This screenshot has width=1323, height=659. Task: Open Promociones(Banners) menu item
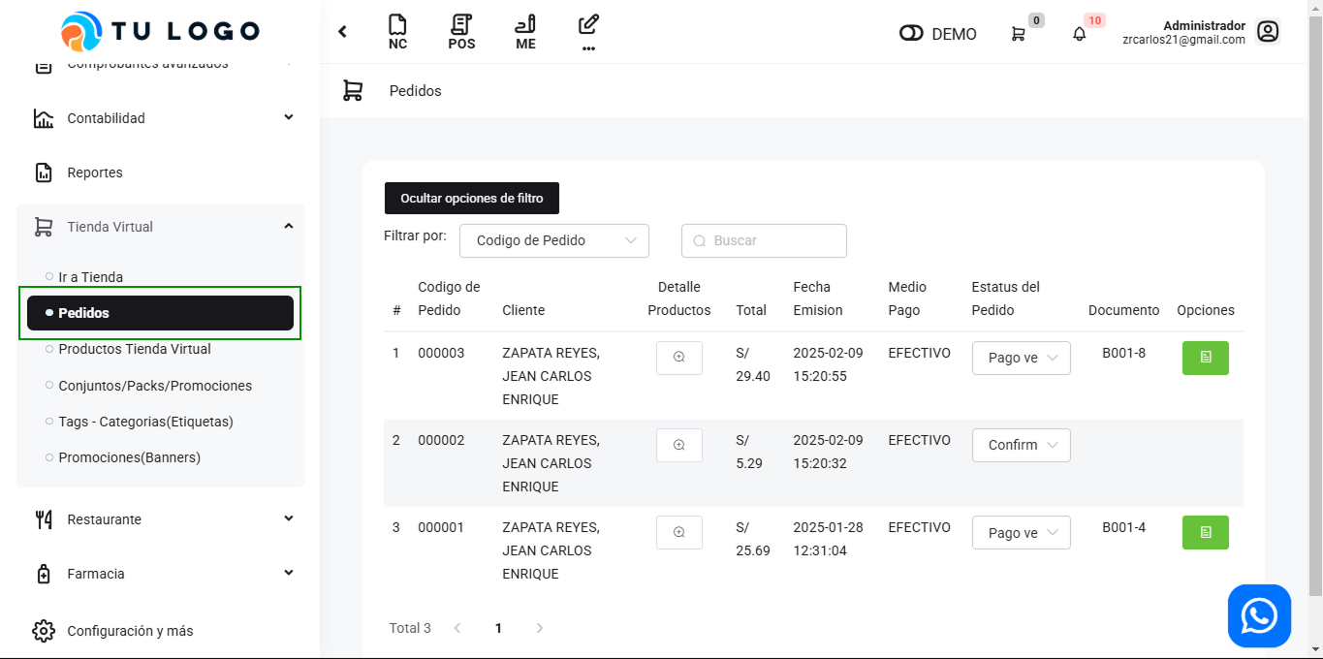(x=129, y=457)
